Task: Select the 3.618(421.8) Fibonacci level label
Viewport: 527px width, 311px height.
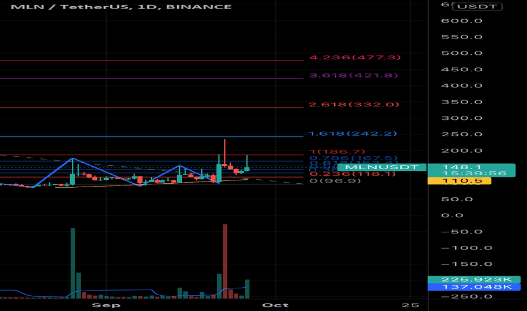Action: click(x=353, y=75)
